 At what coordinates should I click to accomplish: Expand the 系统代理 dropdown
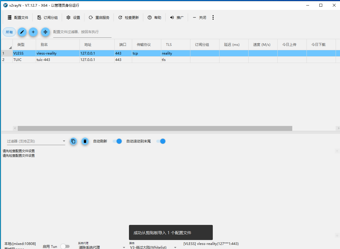point(124,247)
